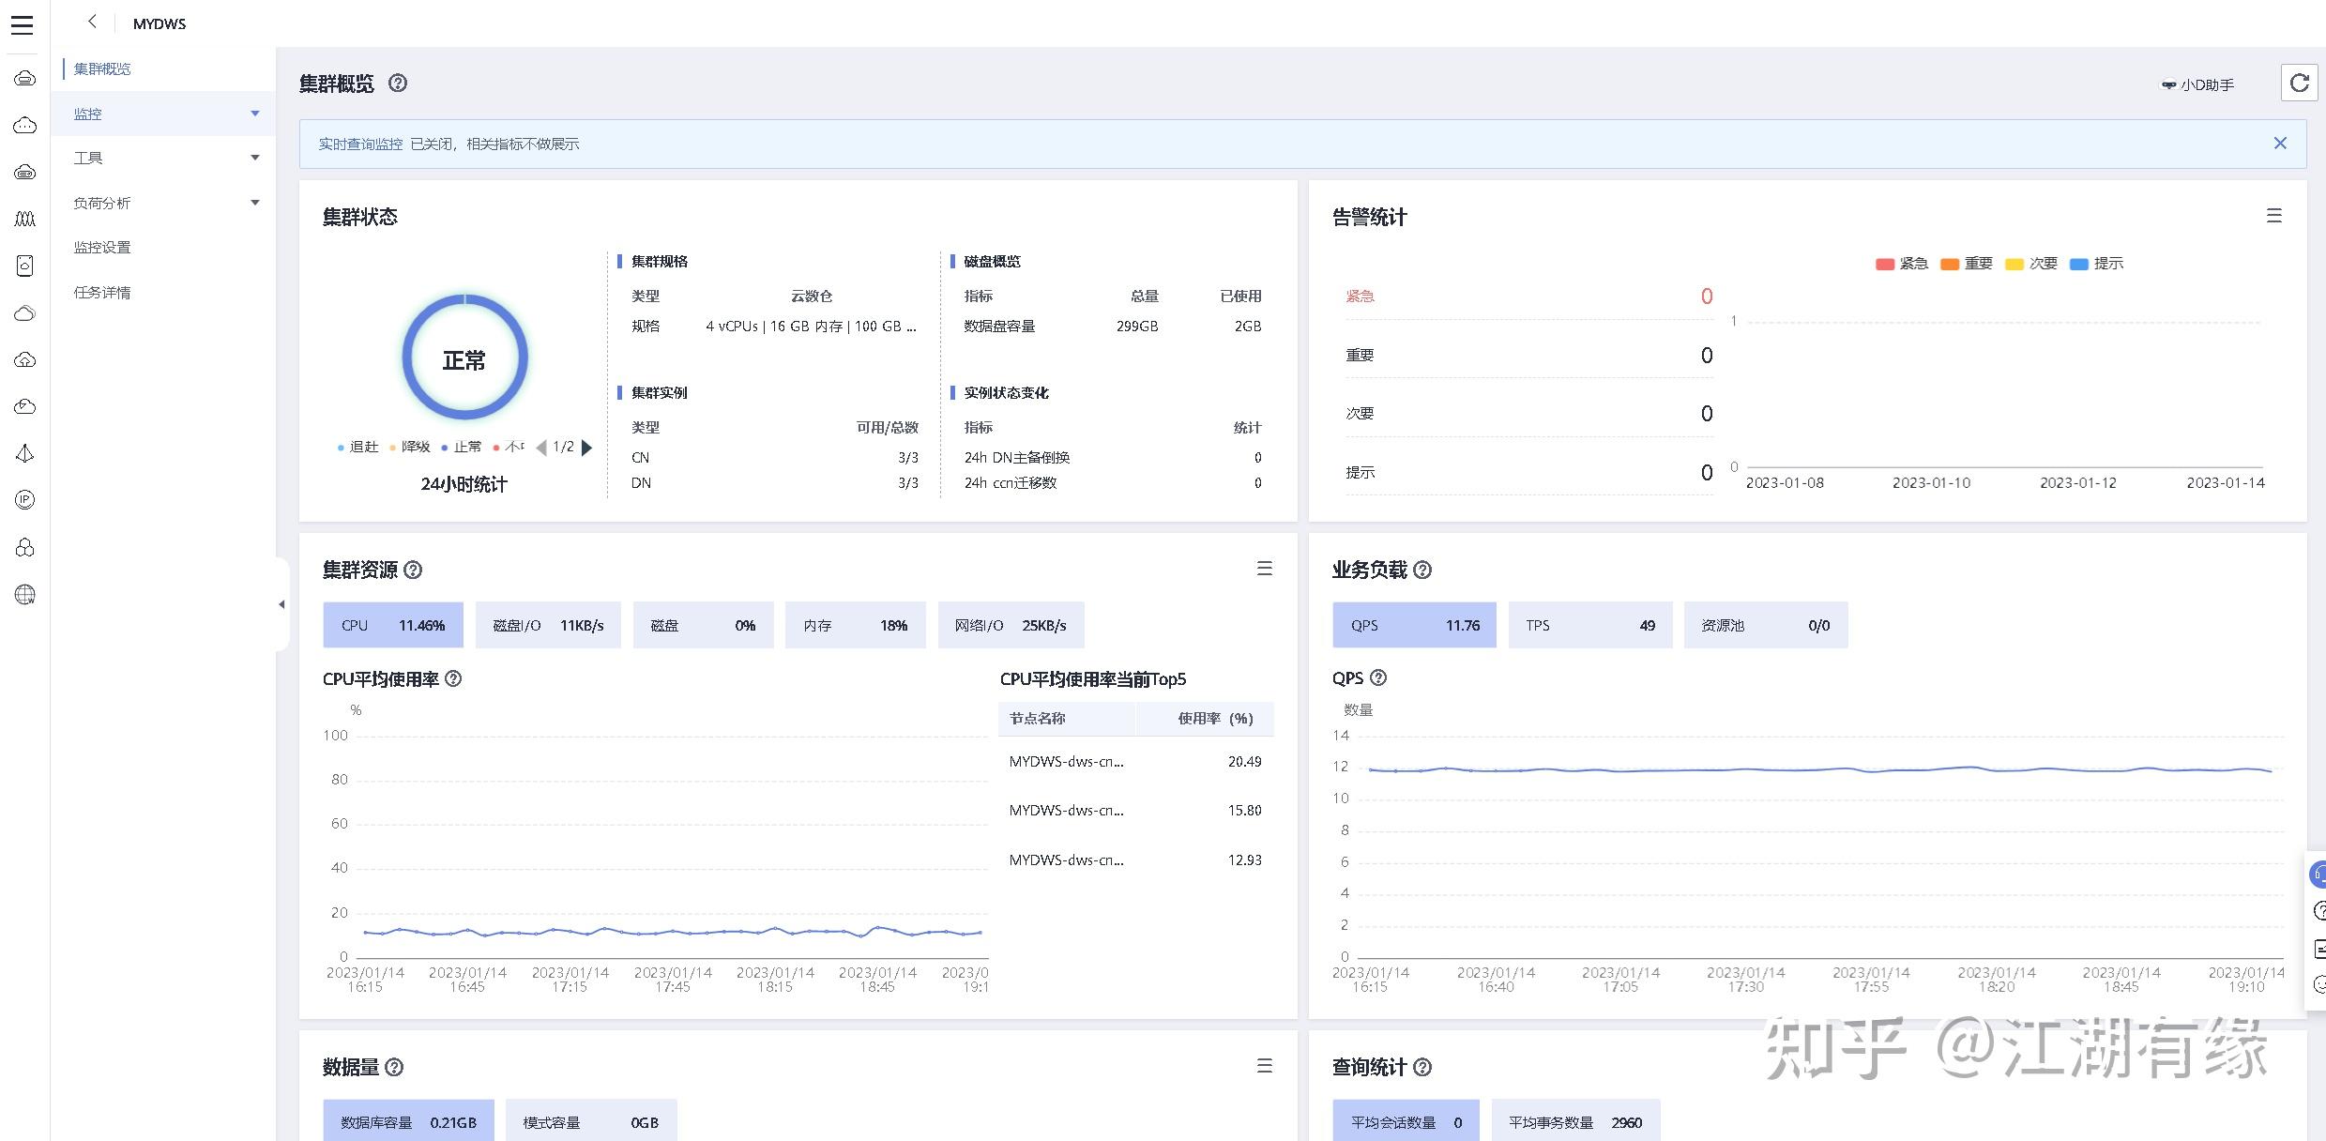
Task: Click help icon beside 集群资源
Action: tap(413, 570)
